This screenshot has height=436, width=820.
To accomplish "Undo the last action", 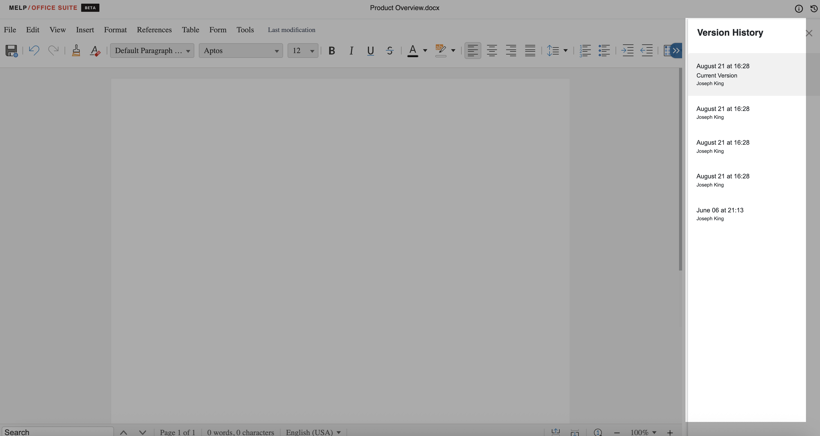I will pos(34,50).
